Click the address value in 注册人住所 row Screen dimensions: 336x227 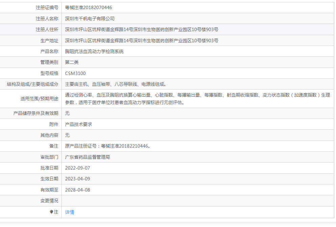(x=141, y=29)
